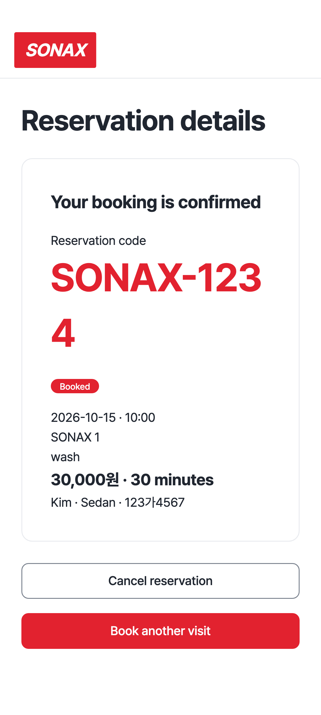
Task: Click the red Booked status badge
Action: [75, 386]
